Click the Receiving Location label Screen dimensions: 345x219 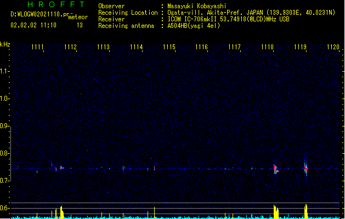pos(128,13)
